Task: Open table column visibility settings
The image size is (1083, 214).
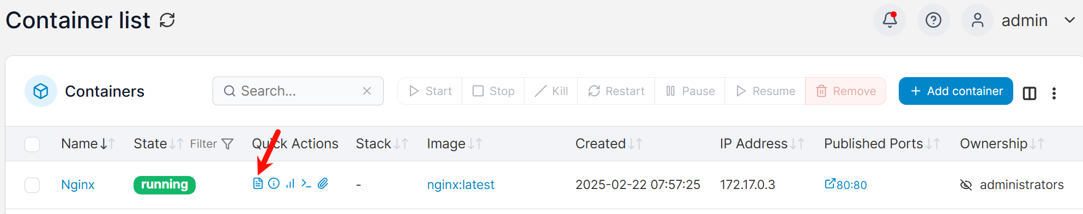Action: pyautogui.click(x=1030, y=93)
